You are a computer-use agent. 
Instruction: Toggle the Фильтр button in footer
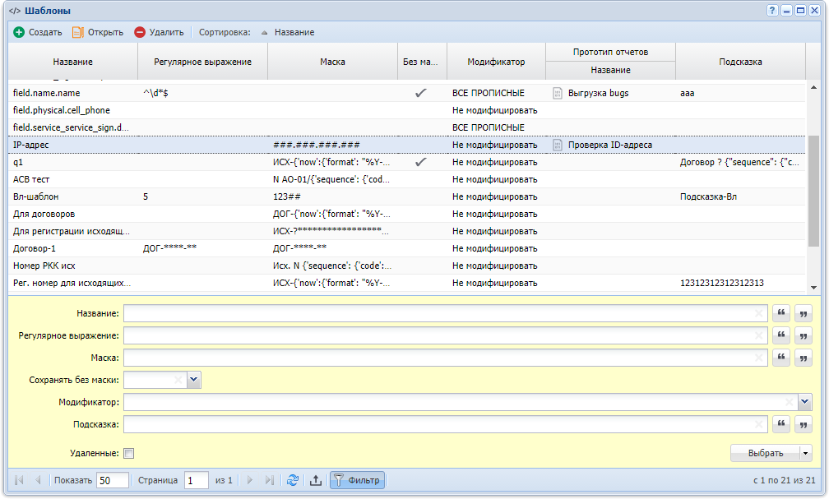pyautogui.click(x=358, y=480)
